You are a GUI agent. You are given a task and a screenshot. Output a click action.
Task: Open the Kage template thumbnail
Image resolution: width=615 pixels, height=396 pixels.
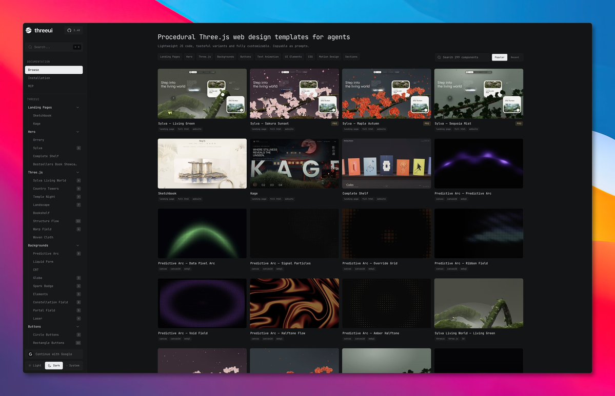pos(294,163)
